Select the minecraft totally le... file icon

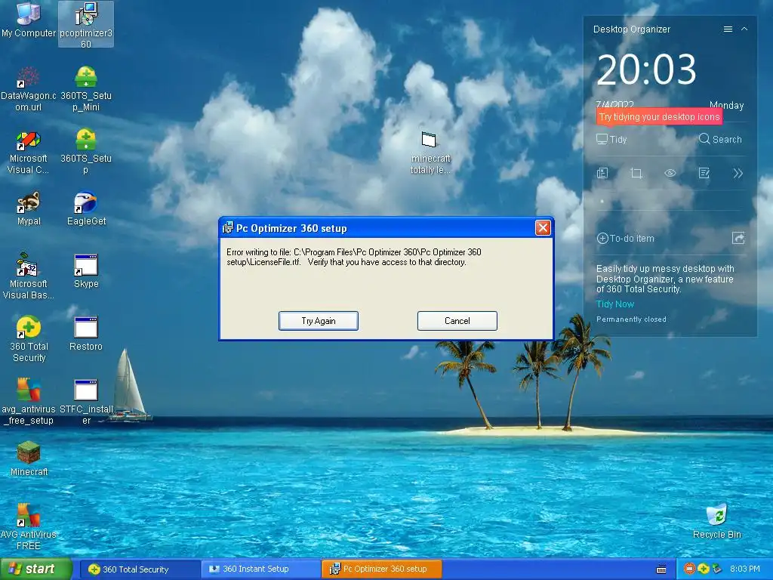coord(430,153)
